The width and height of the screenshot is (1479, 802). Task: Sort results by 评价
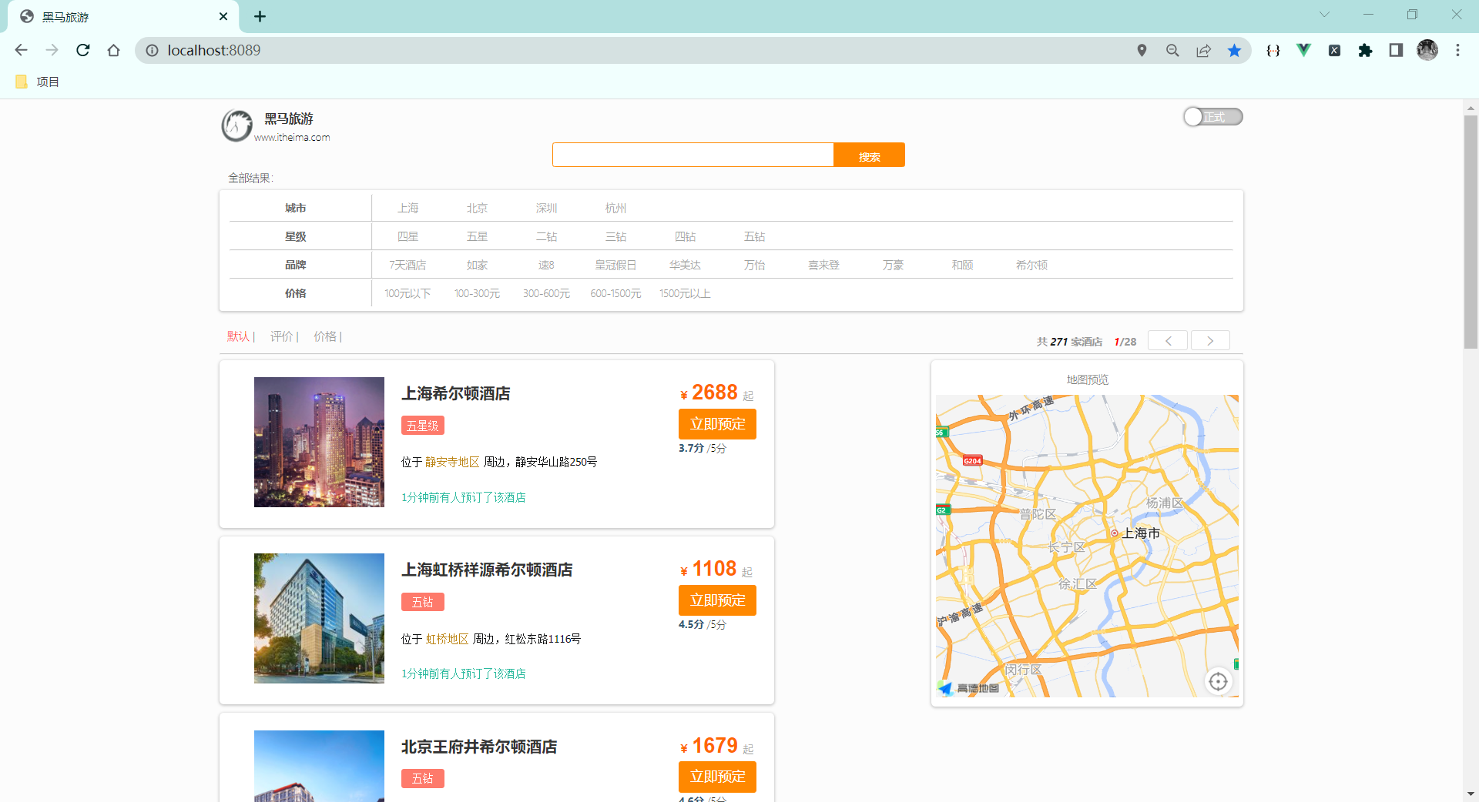(282, 336)
